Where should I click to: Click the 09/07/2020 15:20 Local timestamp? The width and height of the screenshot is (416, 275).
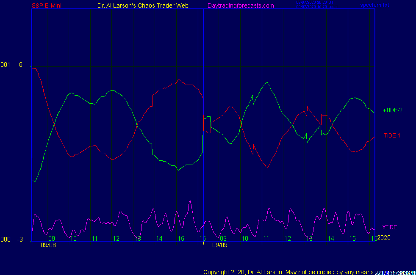tap(316, 7)
